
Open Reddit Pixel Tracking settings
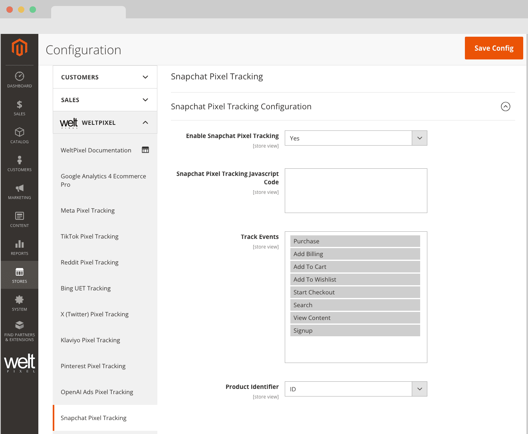pos(105,262)
